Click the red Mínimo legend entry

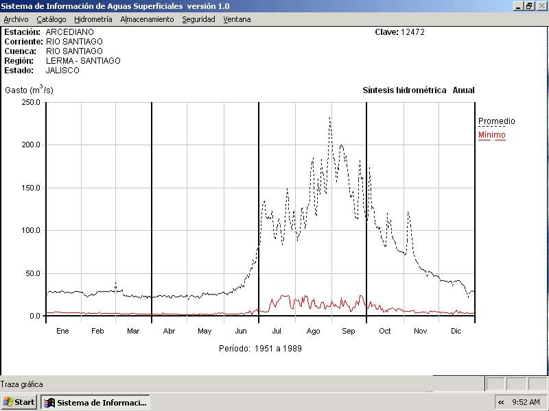491,135
